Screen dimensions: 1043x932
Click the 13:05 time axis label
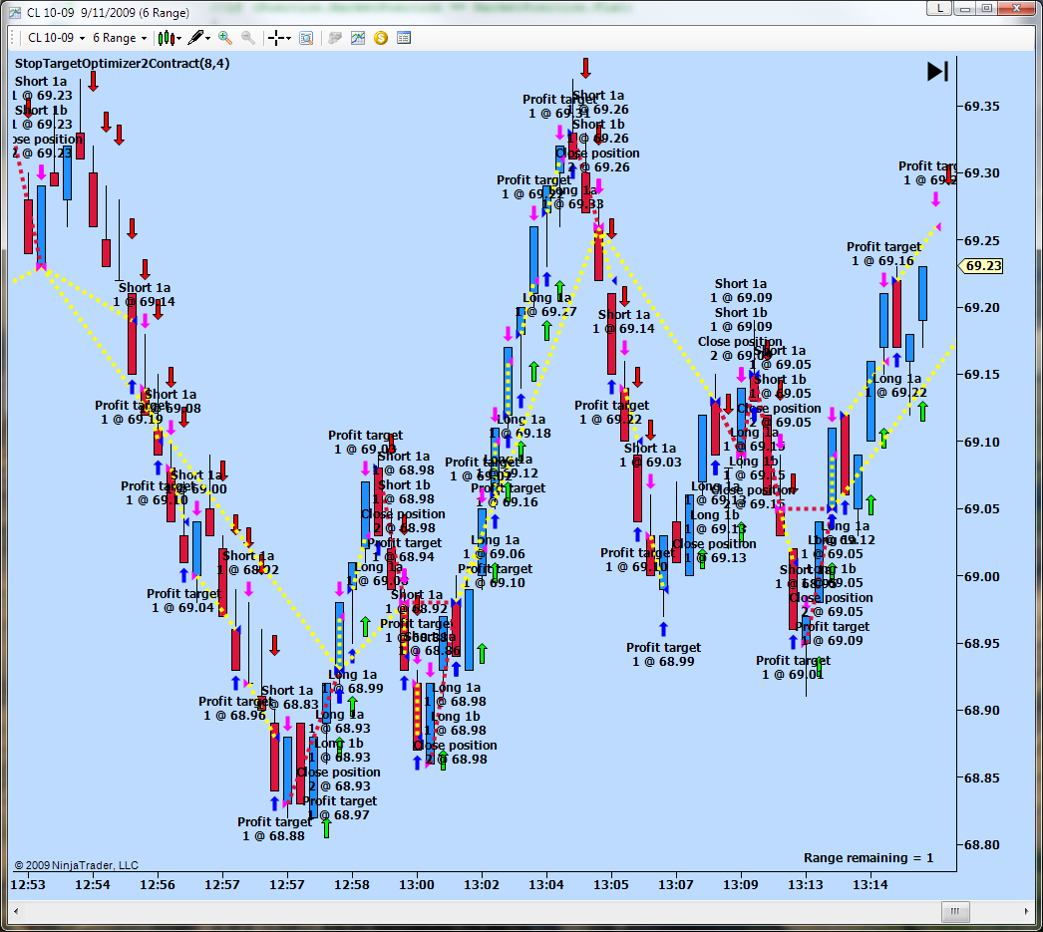pyautogui.click(x=610, y=885)
